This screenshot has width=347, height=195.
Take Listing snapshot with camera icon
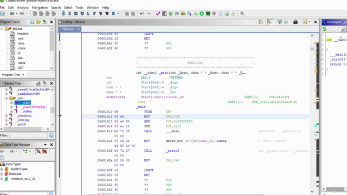(x=295, y=22)
